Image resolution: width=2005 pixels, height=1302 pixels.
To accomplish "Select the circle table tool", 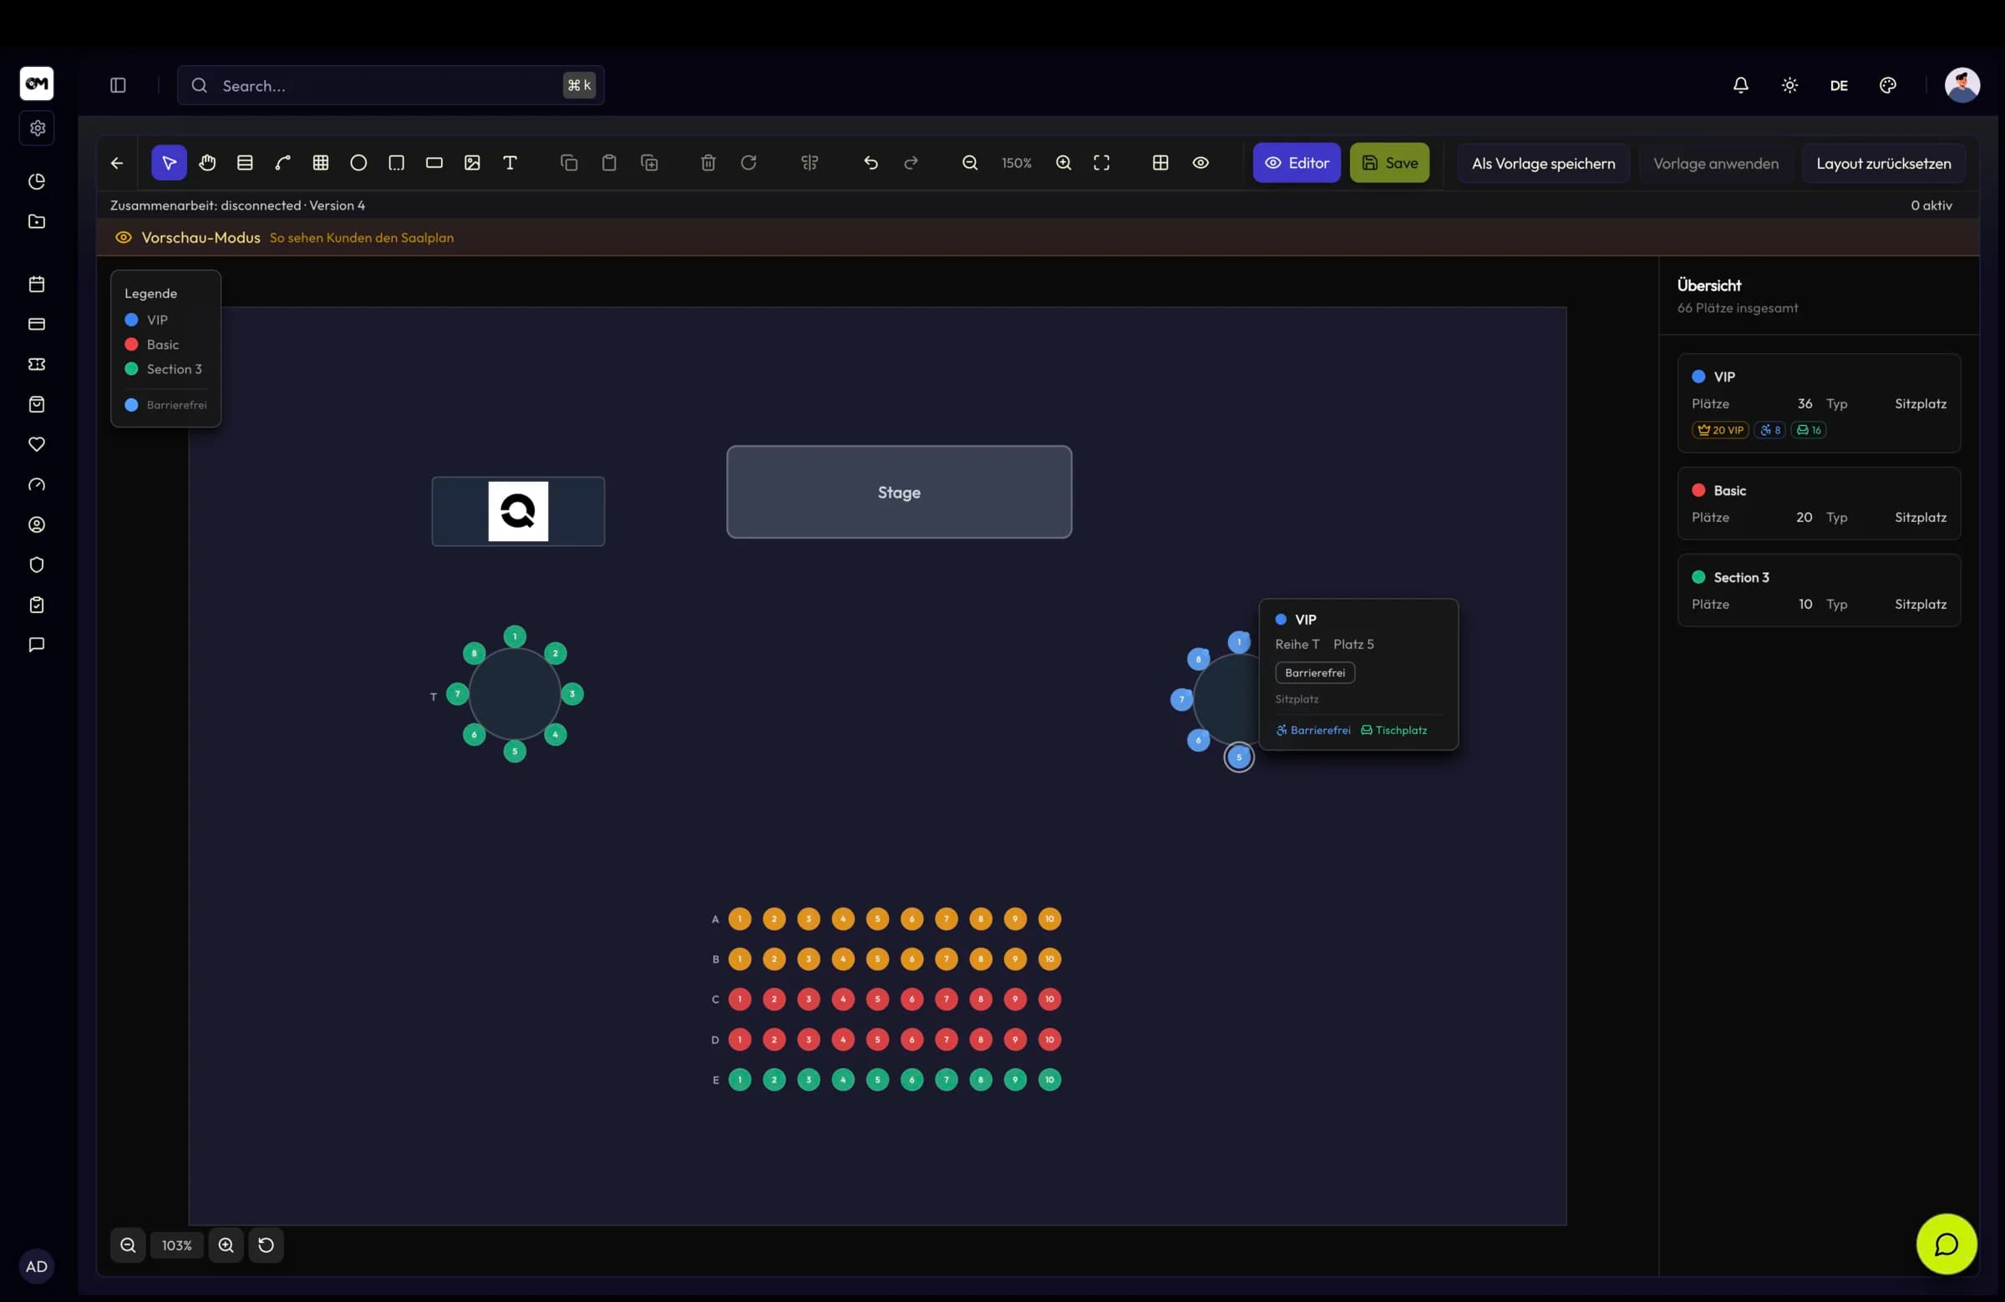I will 358,163.
